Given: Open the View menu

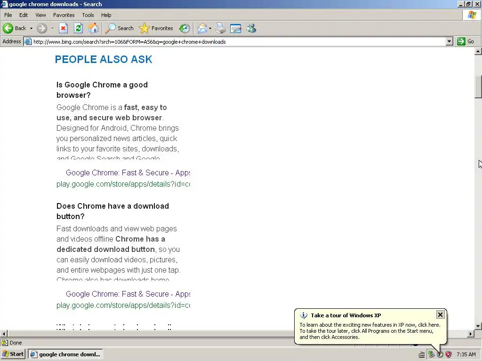Looking at the screenshot, I should [x=40, y=15].
